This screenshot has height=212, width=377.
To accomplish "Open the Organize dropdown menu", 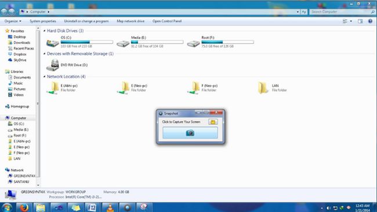I will (13, 21).
